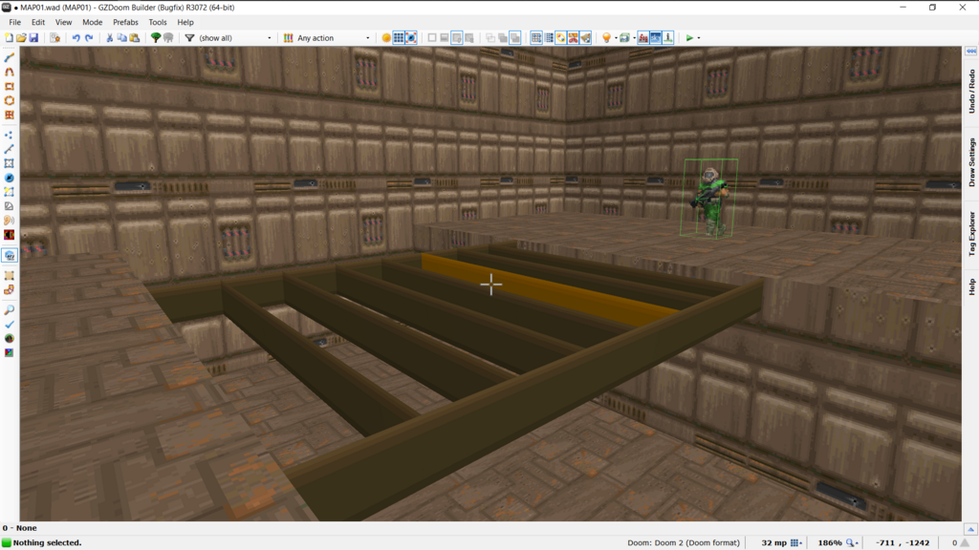Cut selection with the scissors icon

(109, 38)
